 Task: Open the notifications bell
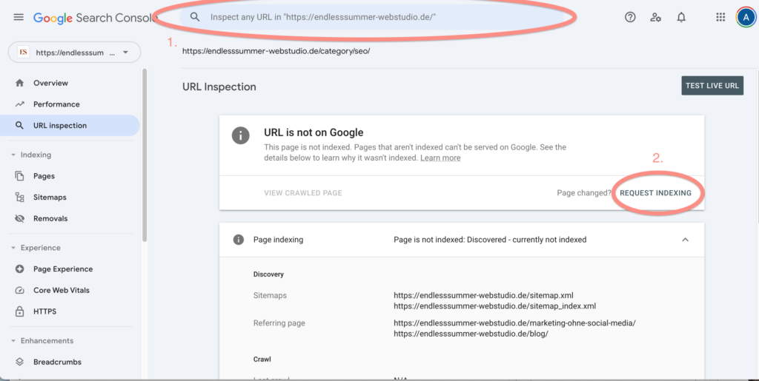(x=681, y=17)
